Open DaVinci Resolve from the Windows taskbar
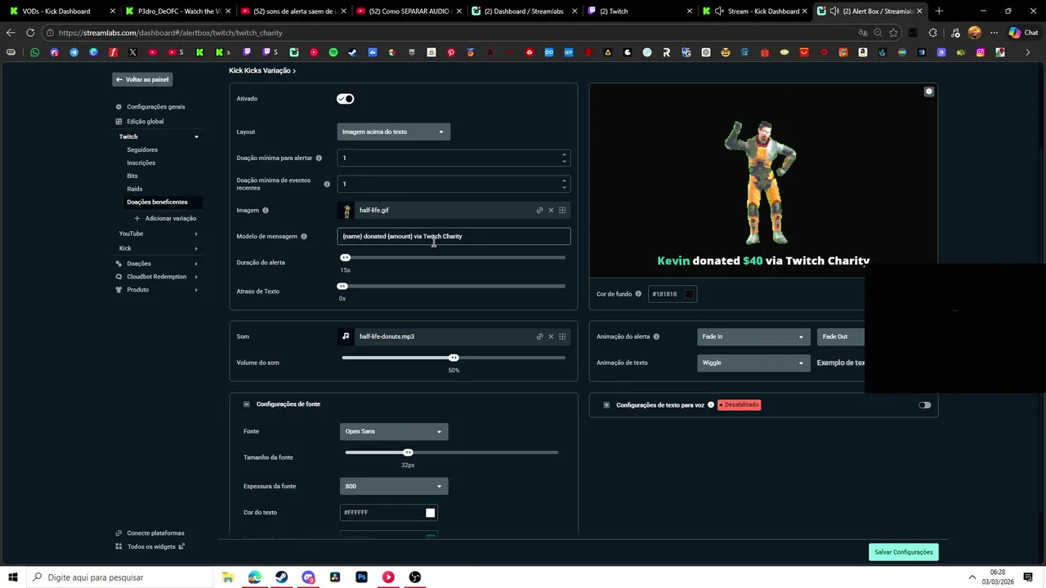This screenshot has height=588, width=1046. pyautogui.click(x=335, y=577)
